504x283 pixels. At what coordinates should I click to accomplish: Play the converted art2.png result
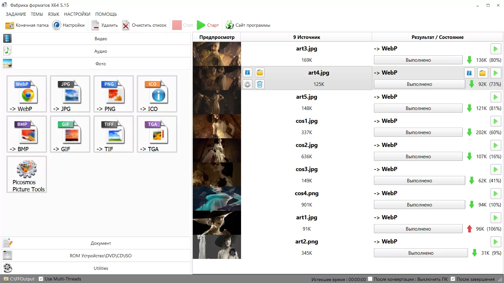(x=496, y=242)
